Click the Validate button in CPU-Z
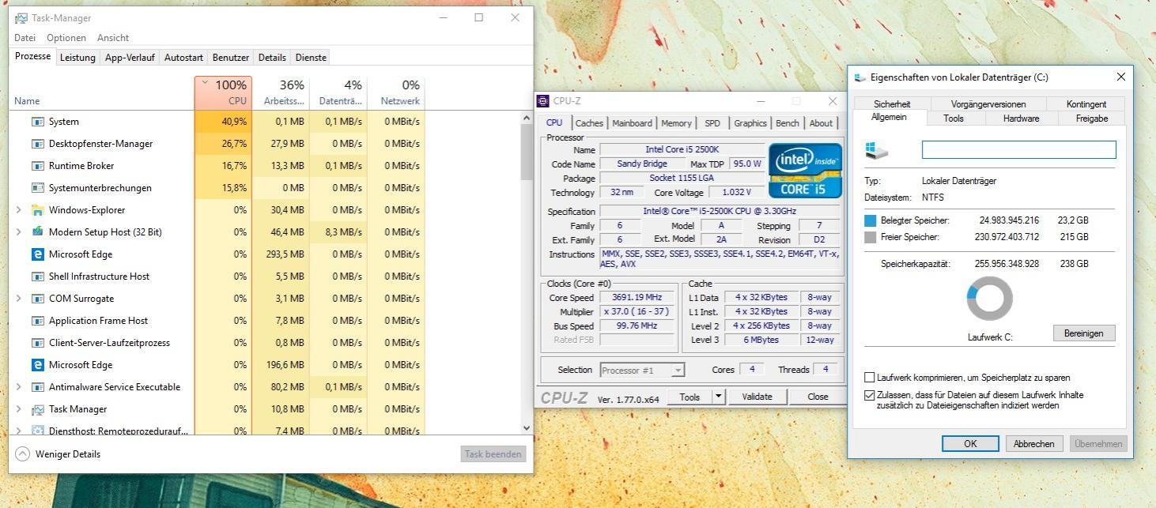This screenshot has width=1156, height=508. [x=757, y=397]
